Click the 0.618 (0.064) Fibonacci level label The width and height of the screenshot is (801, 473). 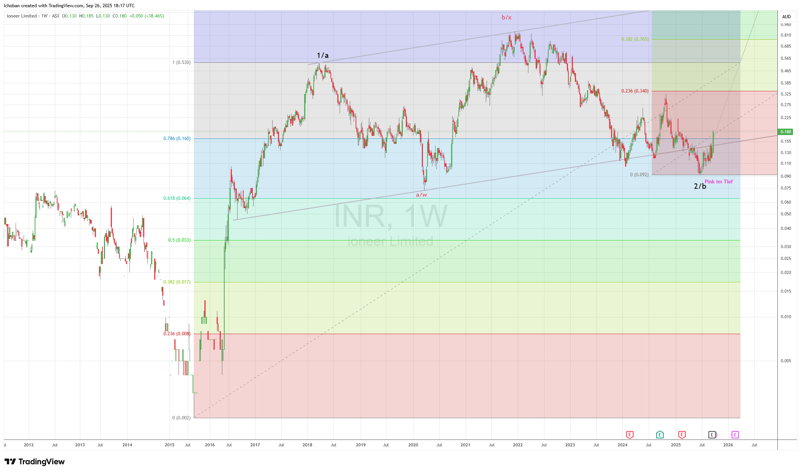tap(177, 198)
